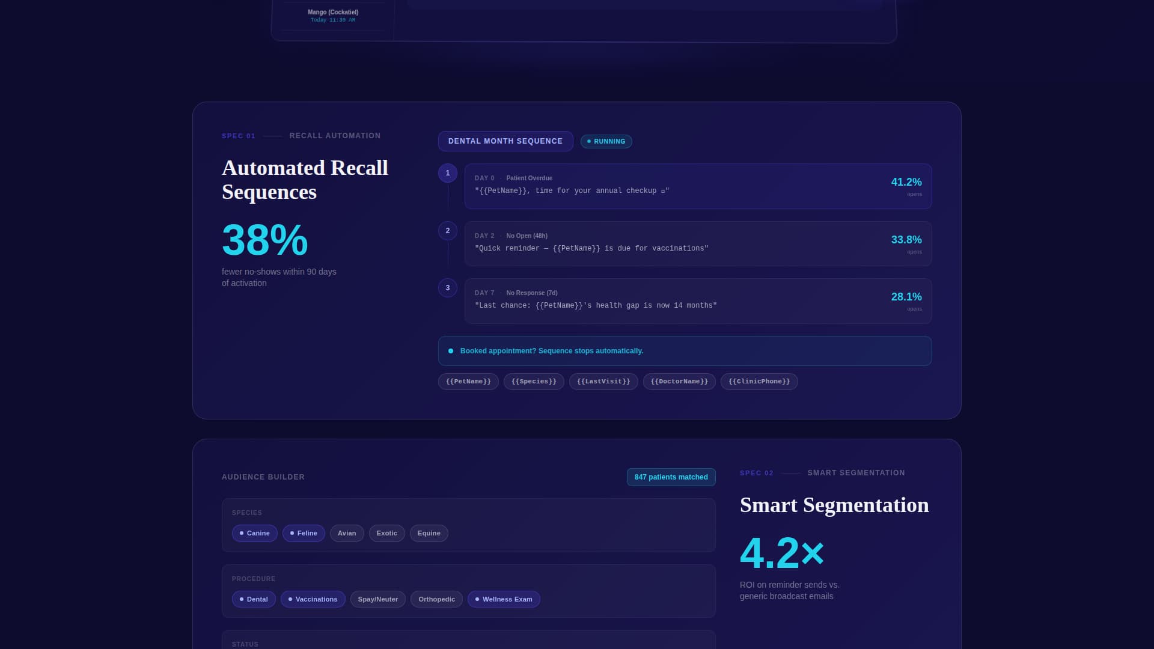Image resolution: width=1154 pixels, height=649 pixels.
Task: Click the Procedure section label
Action: pyautogui.click(x=254, y=579)
